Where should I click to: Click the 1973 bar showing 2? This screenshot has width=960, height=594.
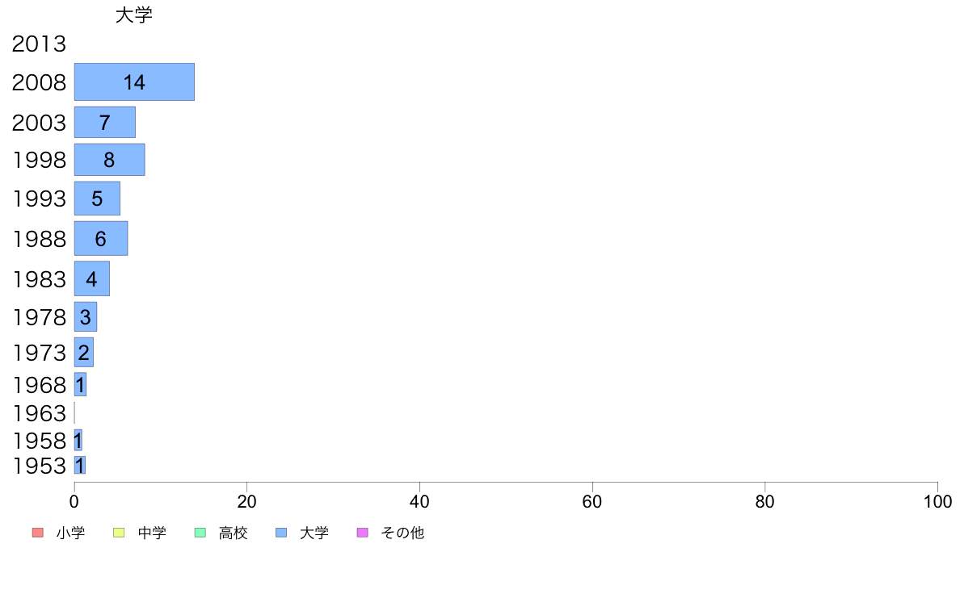pyautogui.click(x=84, y=353)
